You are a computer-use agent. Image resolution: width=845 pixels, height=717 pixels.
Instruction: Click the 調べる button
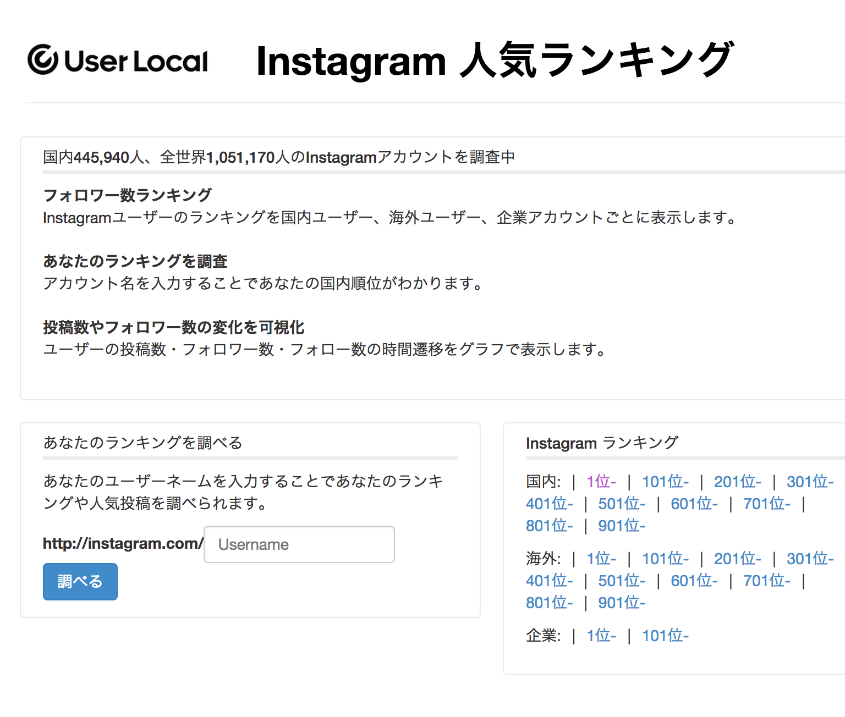pos(80,582)
